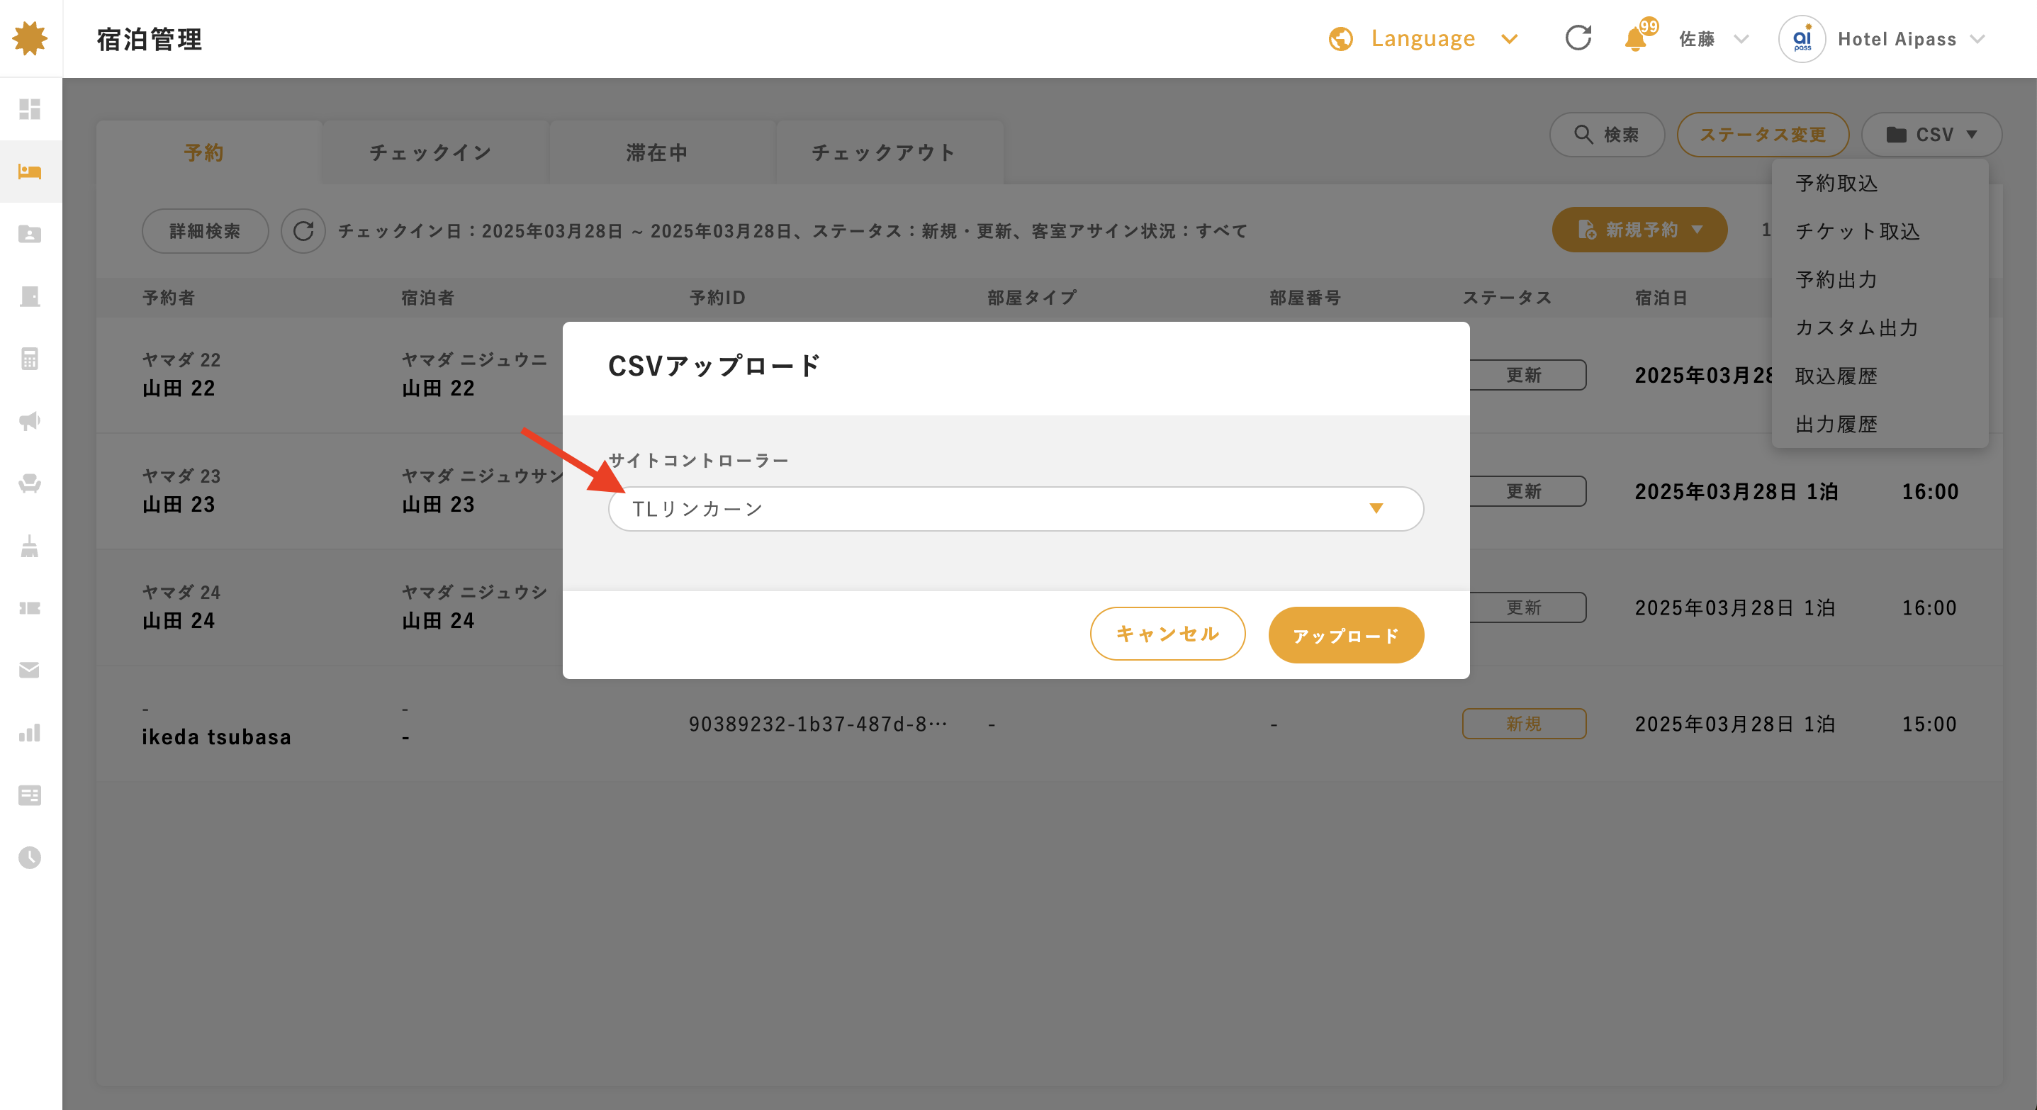2037x1110 pixels.
Task: Open the mail envelope icon in sidebar
Action: 30,671
